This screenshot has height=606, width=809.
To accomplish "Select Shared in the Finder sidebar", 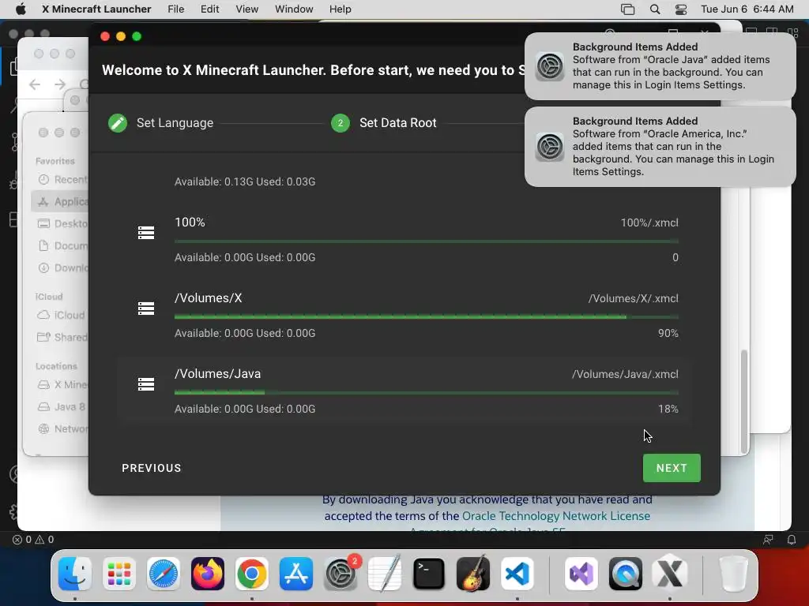I will [x=60, y=337].
